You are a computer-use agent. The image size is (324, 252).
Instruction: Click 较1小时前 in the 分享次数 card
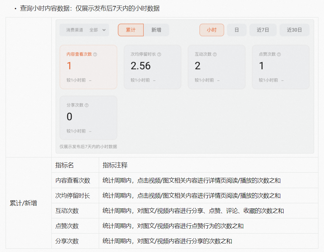(76, 131)
